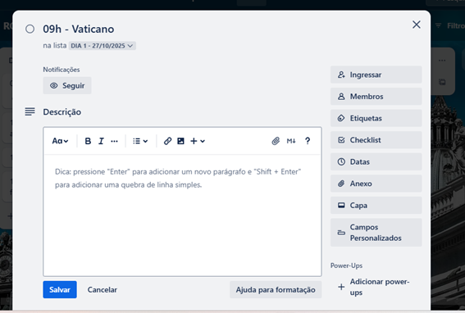The image size is (465, 313).
Task: Open the Etiquetas labels menu
Action: [x=376, y=118]
